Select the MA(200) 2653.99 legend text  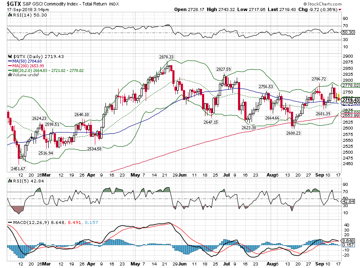coord(28,66)
